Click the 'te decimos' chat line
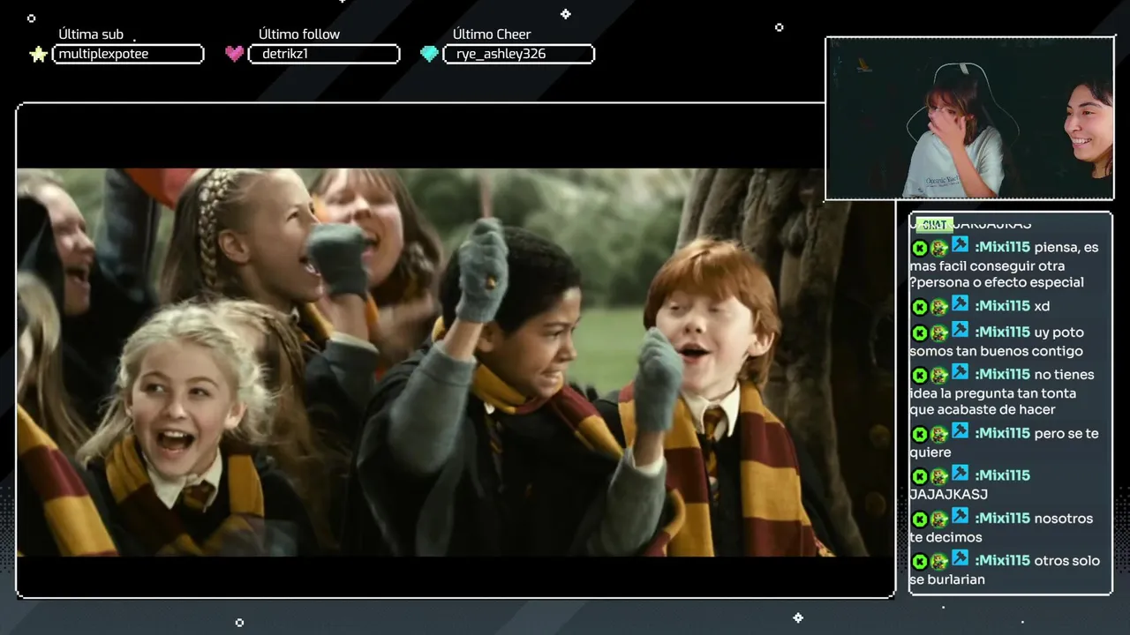The height and width of the screenshot is (635, 1130). (945, 537)
